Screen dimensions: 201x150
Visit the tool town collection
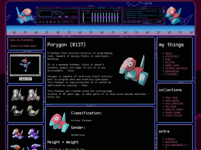point(171,97)
